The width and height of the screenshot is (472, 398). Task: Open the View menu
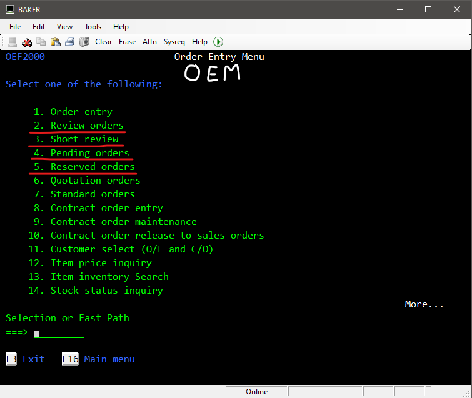click(64, 27)
